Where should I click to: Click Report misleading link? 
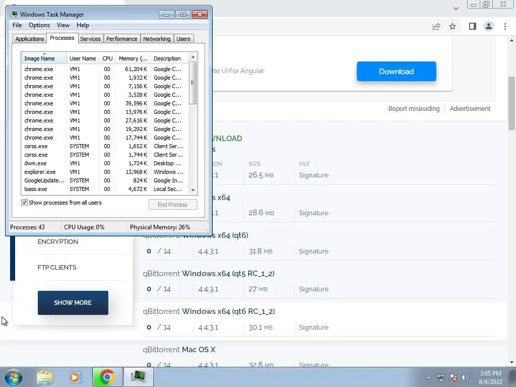(414, 109)
